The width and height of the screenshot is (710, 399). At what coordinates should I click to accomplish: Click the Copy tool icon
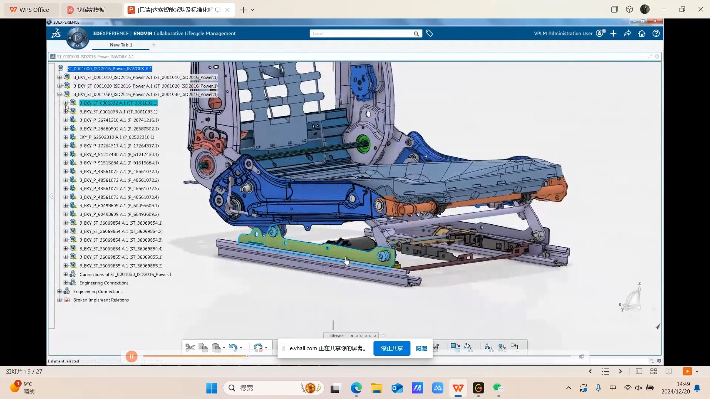tap(203, 347)
